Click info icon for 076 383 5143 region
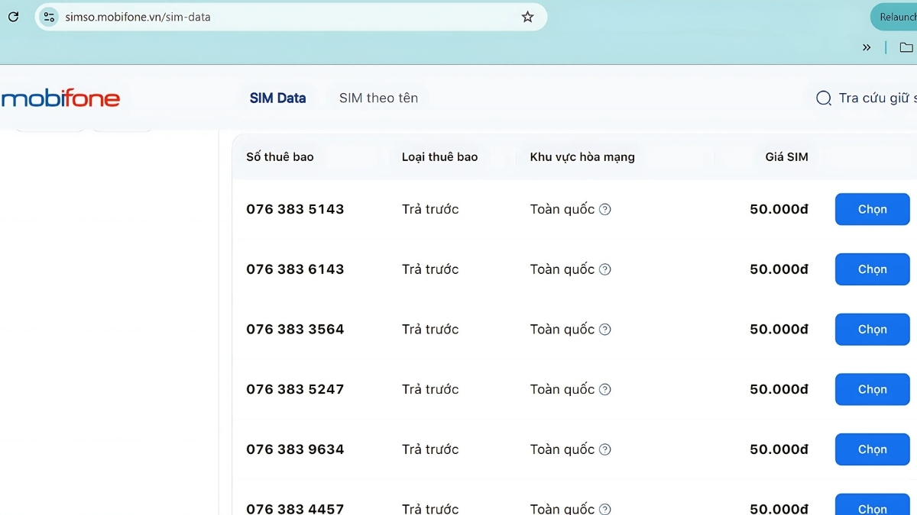Image resolution: width=917 pixels, height=515 pixels. pyautogui.click(x=605, y=209)
